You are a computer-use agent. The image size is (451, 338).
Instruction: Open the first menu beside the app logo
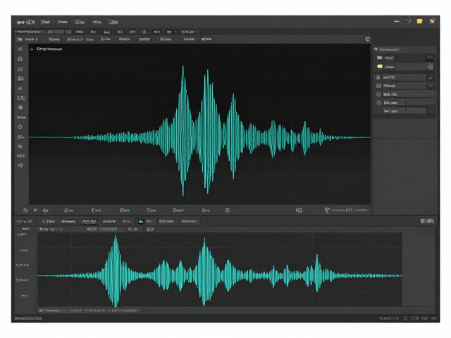pos(45,22)
